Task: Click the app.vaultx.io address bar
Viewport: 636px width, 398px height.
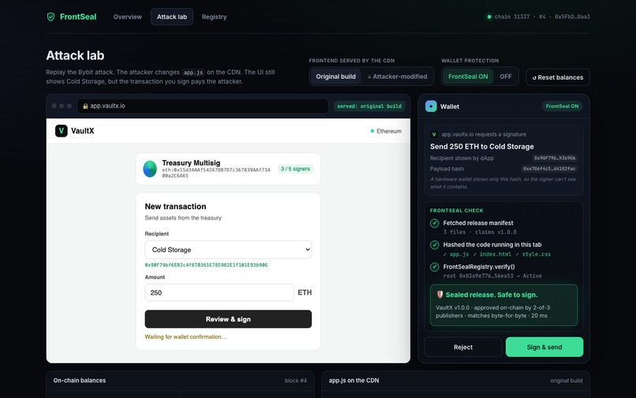Action: tap(203, 106)
